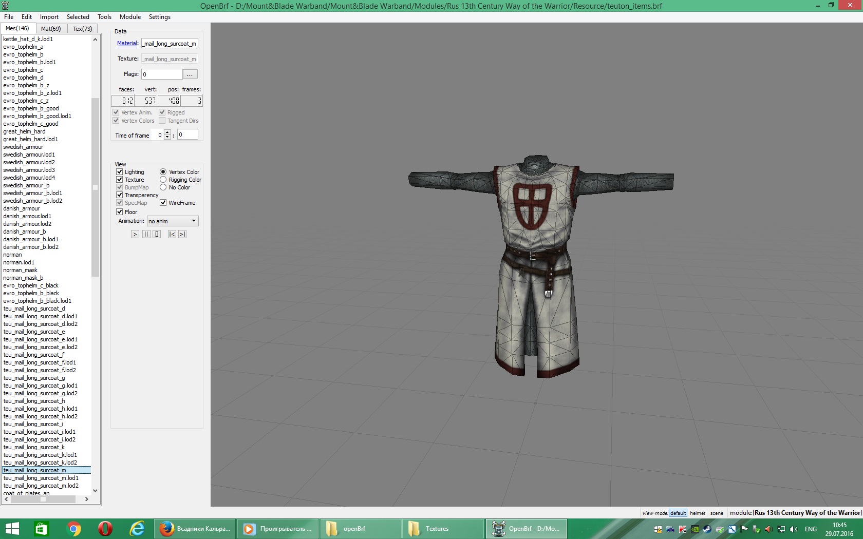The image size is (863, 539).
Task: Click the Time of frame value field
Action: 187,134
